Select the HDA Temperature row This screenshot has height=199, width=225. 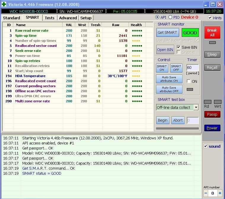pyautogui.click(x=78, y=76)
